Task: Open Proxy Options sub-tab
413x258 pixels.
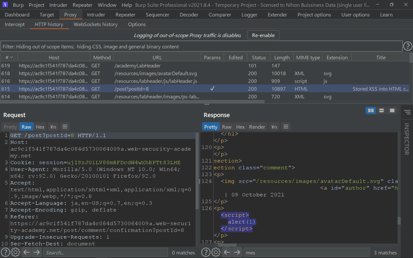Action: 137,24
